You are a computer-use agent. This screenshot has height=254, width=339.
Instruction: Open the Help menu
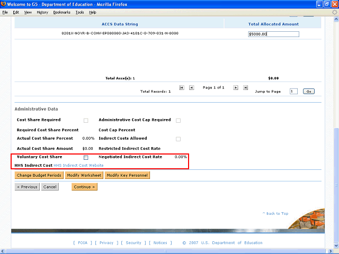(93, 13)
